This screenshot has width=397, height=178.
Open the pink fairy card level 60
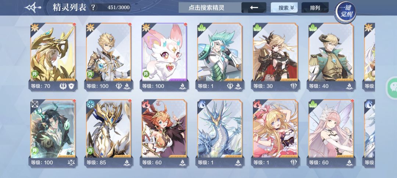click(x=331, y=133)
